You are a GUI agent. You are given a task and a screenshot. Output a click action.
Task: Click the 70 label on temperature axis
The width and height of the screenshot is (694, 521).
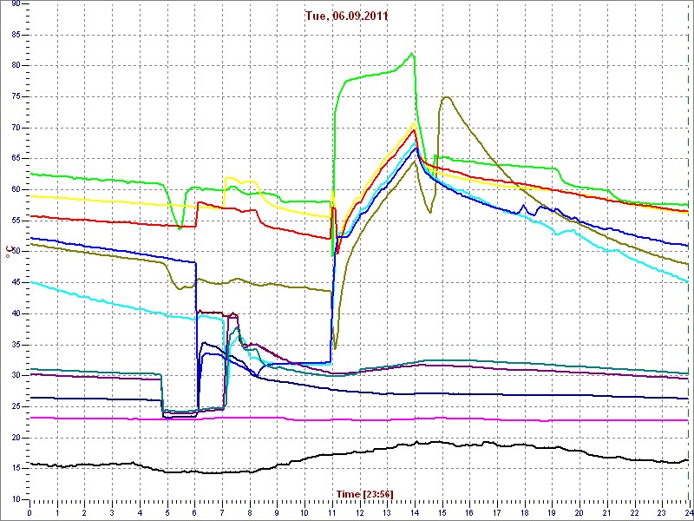[x=16, y=128]
